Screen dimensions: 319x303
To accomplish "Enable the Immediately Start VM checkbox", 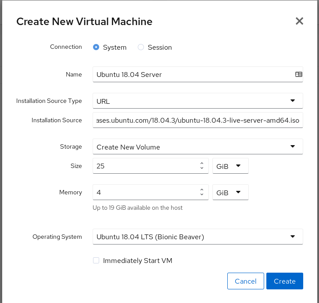I will [x=96, y=260].
